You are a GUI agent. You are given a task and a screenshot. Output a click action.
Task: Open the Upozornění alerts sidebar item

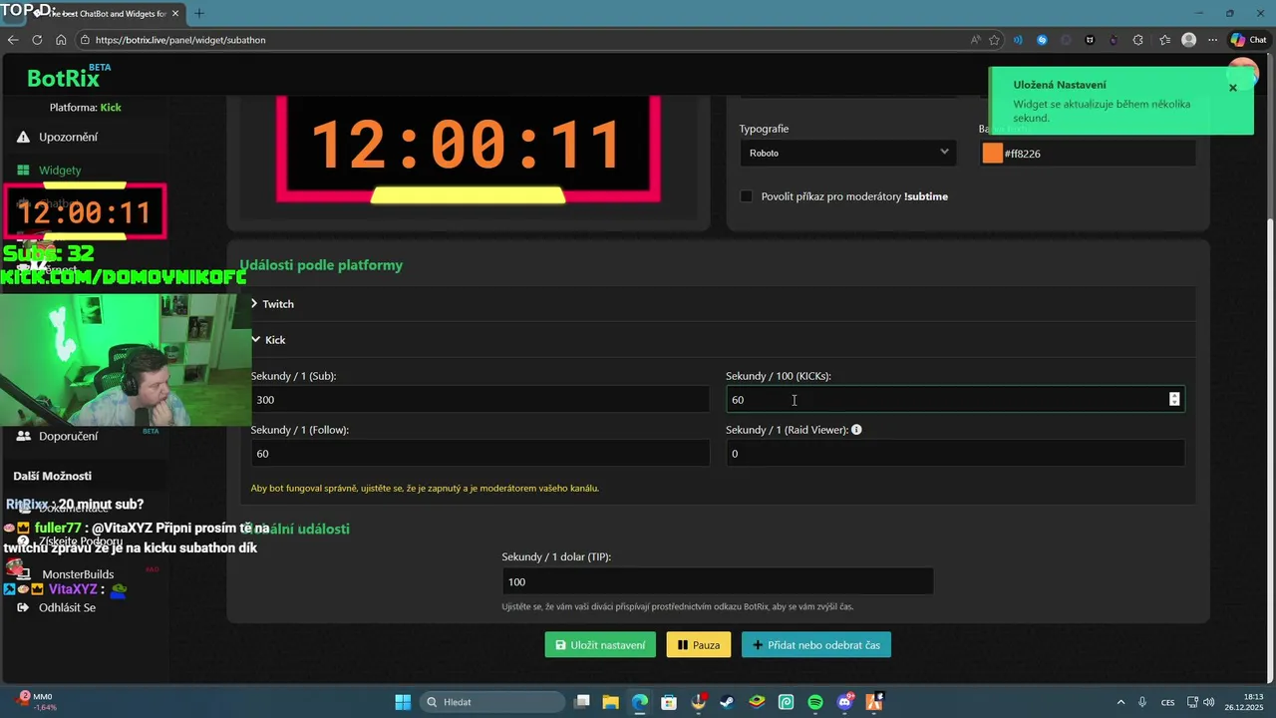point(58,137)
